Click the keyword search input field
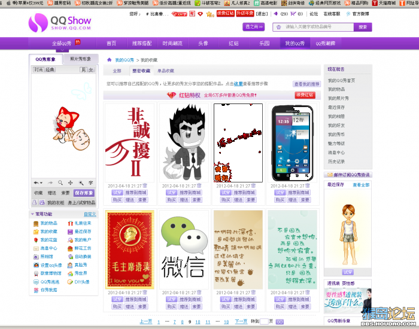This screenshot has height=329, width=419. (x=313, y=27)
